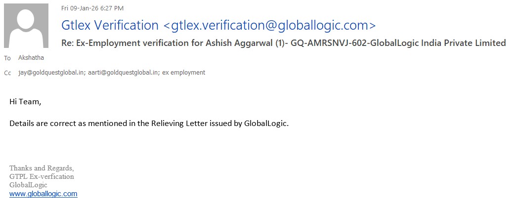Click the To field label

coord(7,58)
